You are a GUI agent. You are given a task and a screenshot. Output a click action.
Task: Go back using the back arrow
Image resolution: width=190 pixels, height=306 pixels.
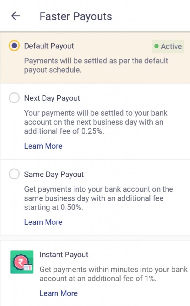coord(15,16)
